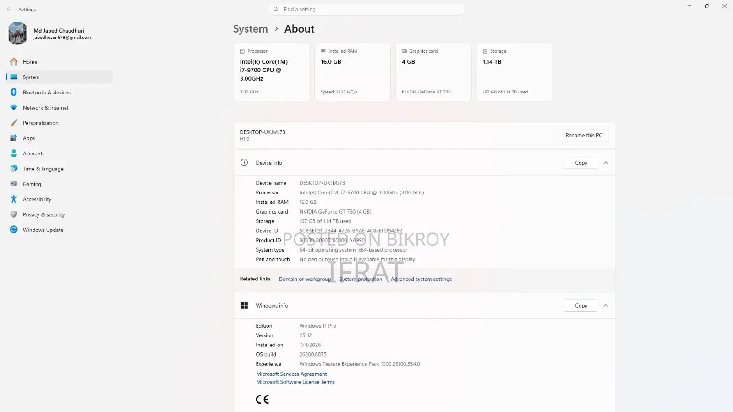Image resolution: width=733 pixels, height=412 pixels.
Task: Click the Device ID value text
Action: point(351,231)
